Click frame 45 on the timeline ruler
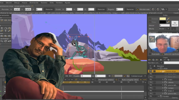Image resolution: width=179 pixels, height=100 pixels. [114, 82]
